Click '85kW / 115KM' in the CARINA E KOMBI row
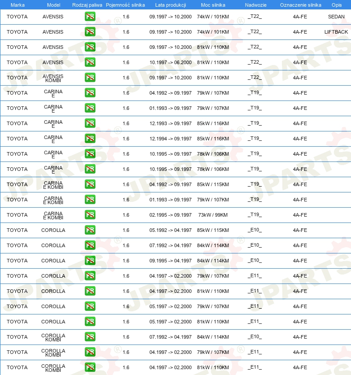Screen dimensions: 351x375 213,185
